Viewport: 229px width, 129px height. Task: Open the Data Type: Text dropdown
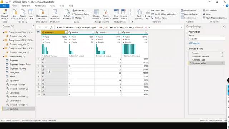click(158, 10)
